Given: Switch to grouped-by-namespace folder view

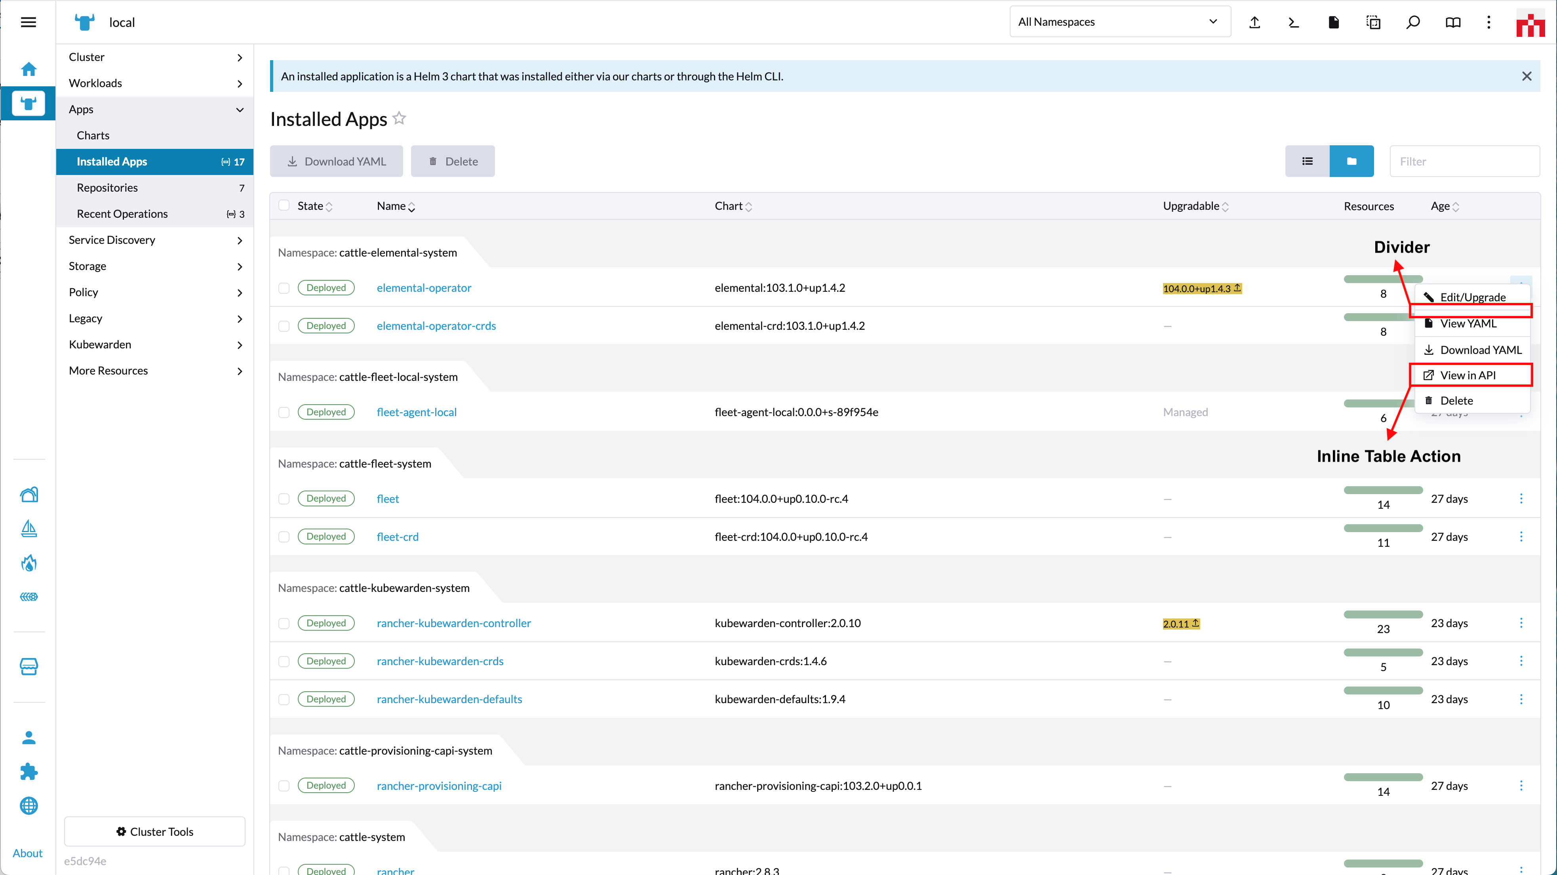Looking at the screenshot, I should tap(1351, 162).
